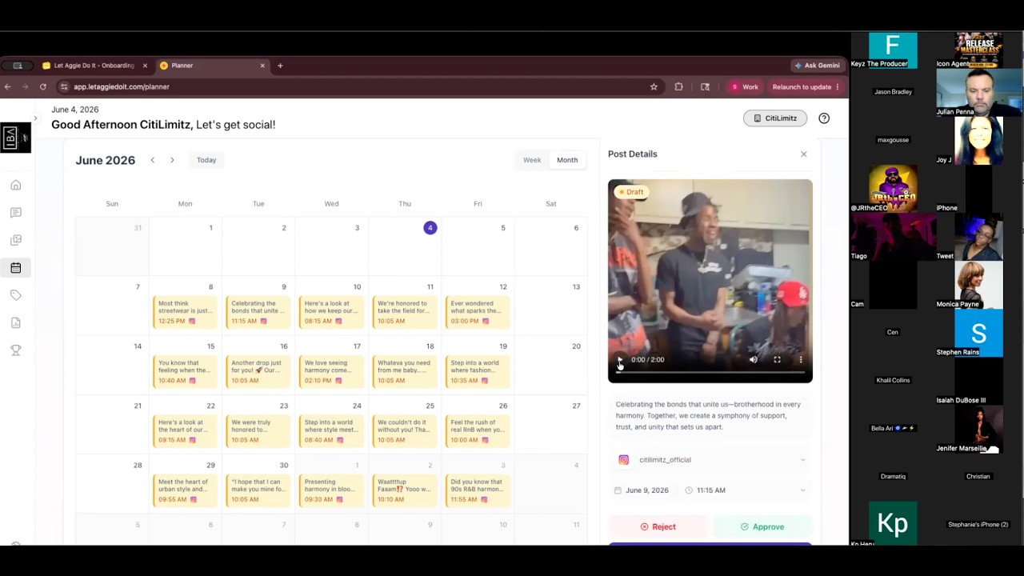
Task: Open the media library sidebar icon
Action: [15, 240]
